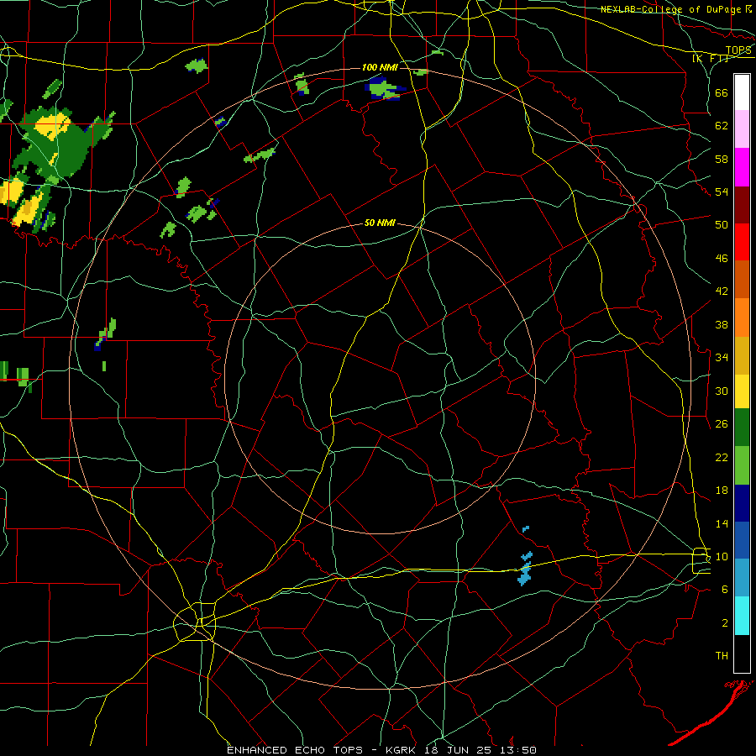This screenshot has width=756, height=756.
Task: Pick the navy blue legend swatch
Action: click(x=742, y=503)
